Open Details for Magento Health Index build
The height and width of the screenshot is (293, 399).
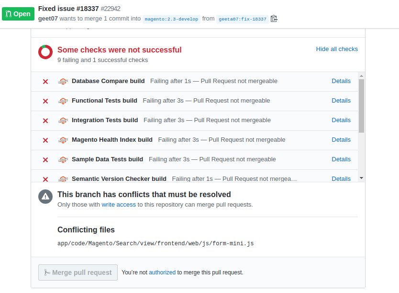click(x=341, y=140)
